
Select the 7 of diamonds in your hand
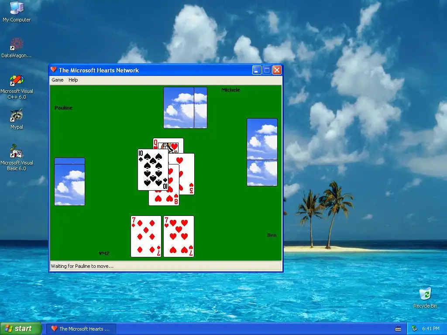coord(146,236)
